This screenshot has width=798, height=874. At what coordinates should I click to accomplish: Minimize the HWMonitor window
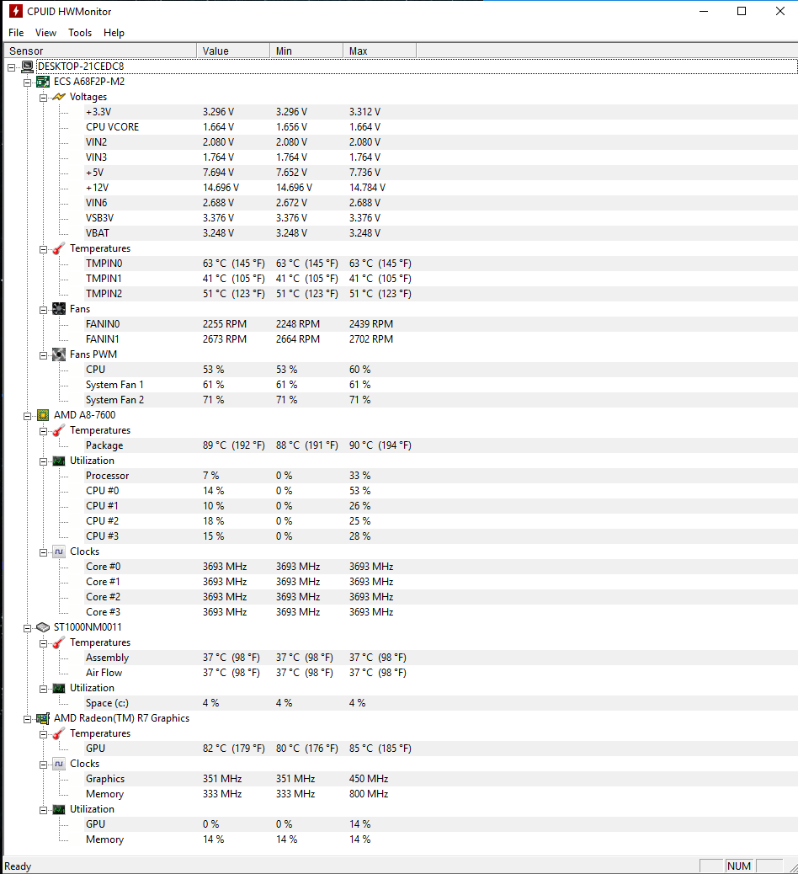click(x=704, y=11)
